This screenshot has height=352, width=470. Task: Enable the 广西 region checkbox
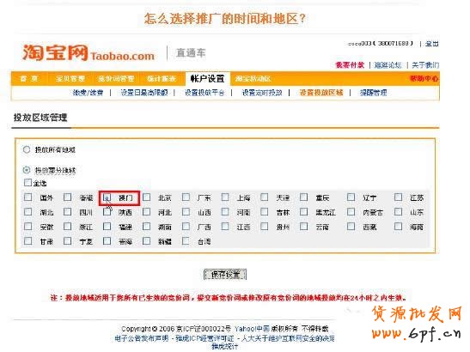[186, 226]
